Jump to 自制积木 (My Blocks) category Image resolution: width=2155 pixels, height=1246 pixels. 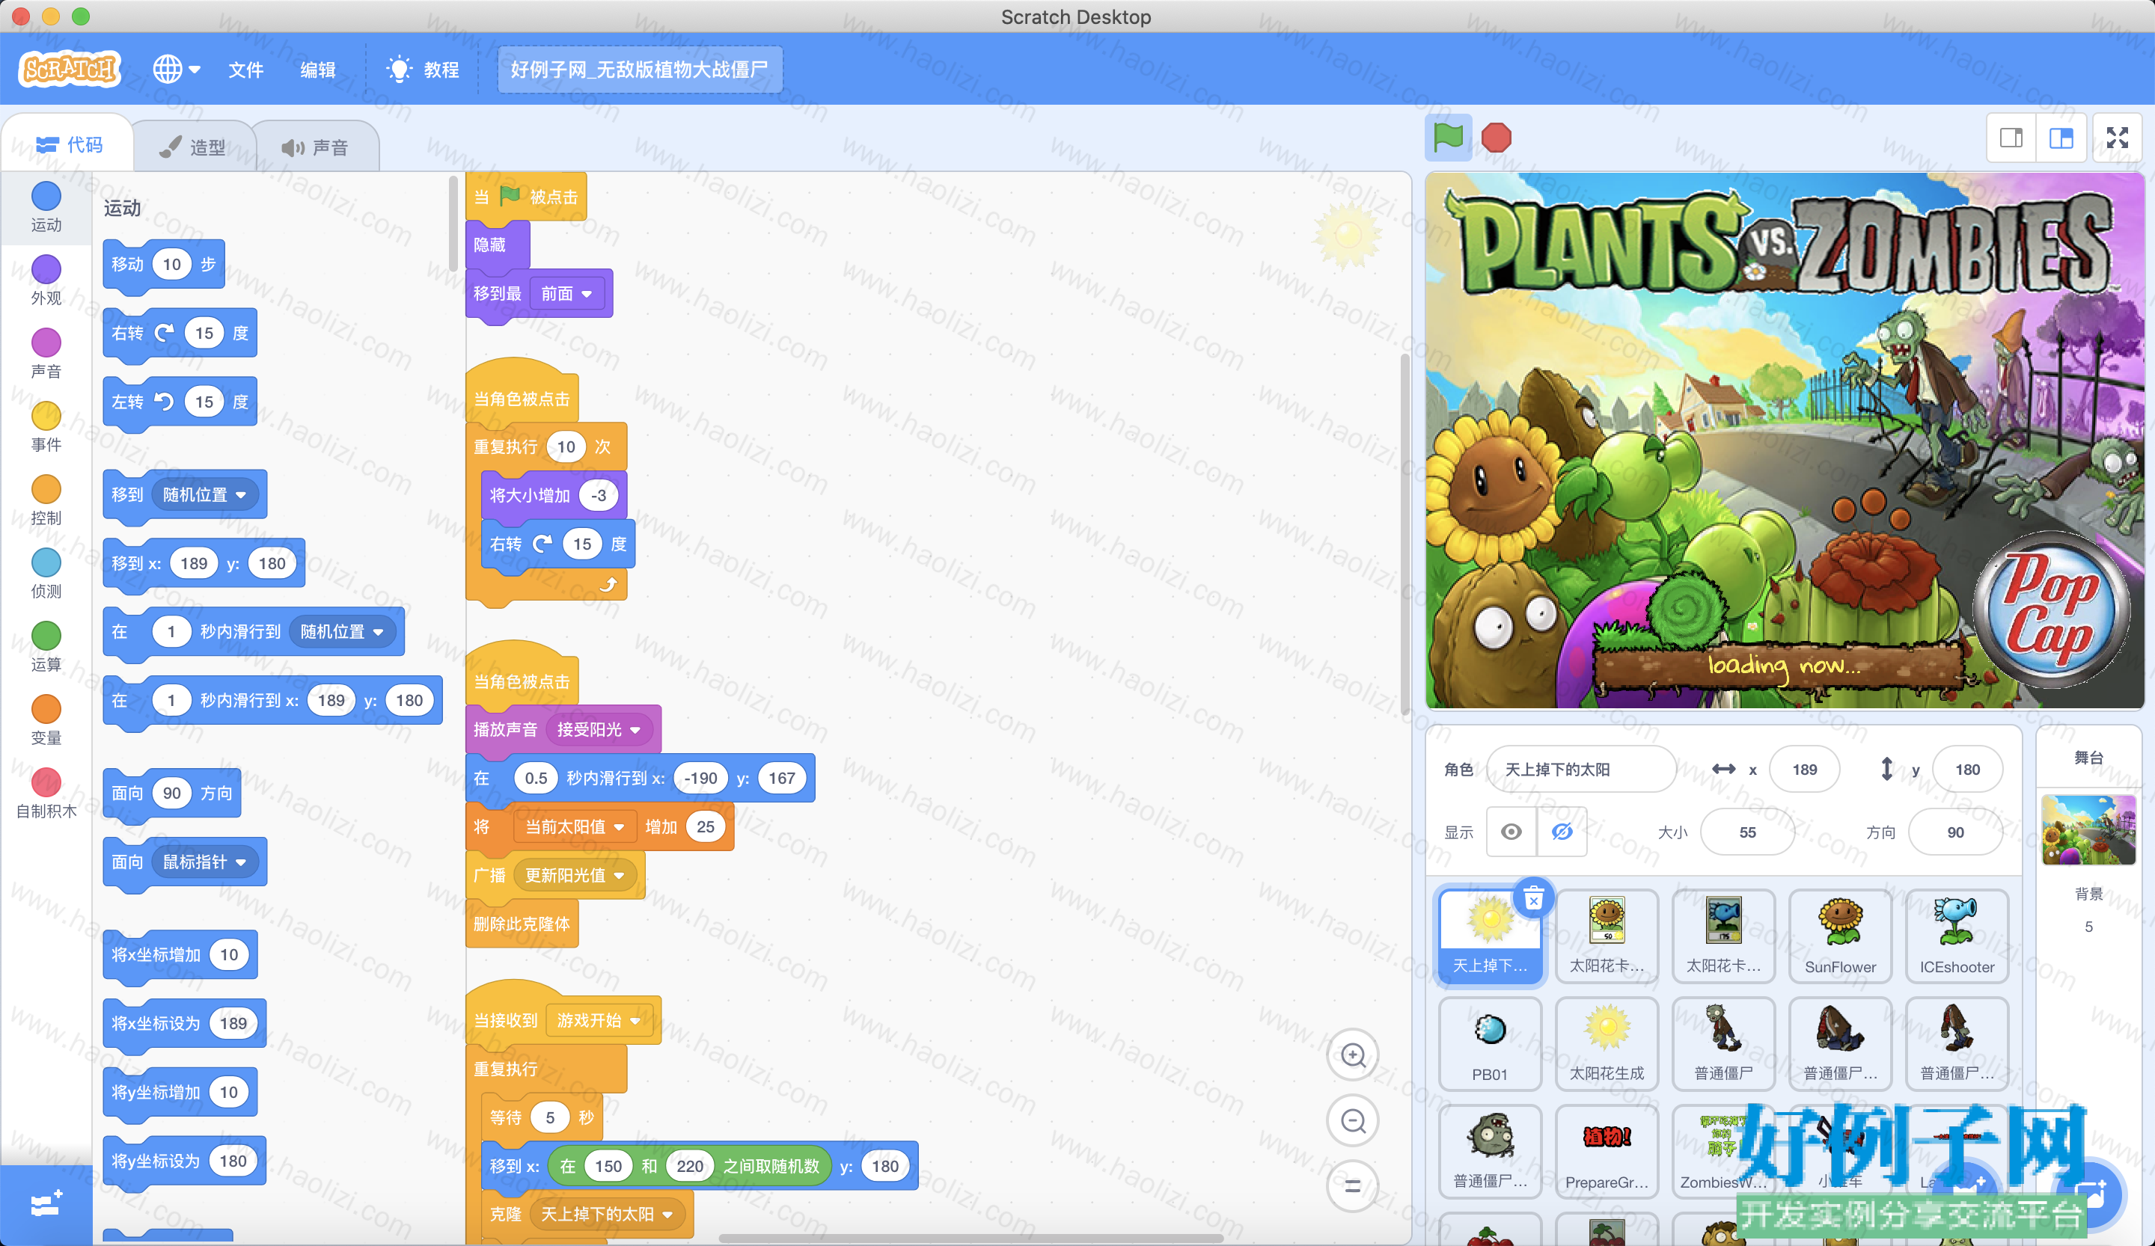(x=46, y=794)
